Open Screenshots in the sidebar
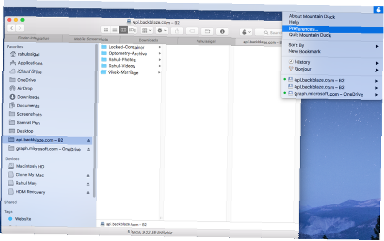The width and height of the screenshot is (384, 241). point(25,114)
